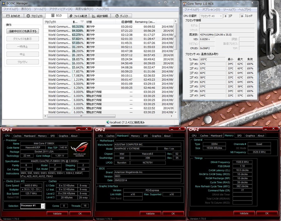Click horizontal scrollbar right arrow in task list
The image size is (281, 221).
pos(172,116)
